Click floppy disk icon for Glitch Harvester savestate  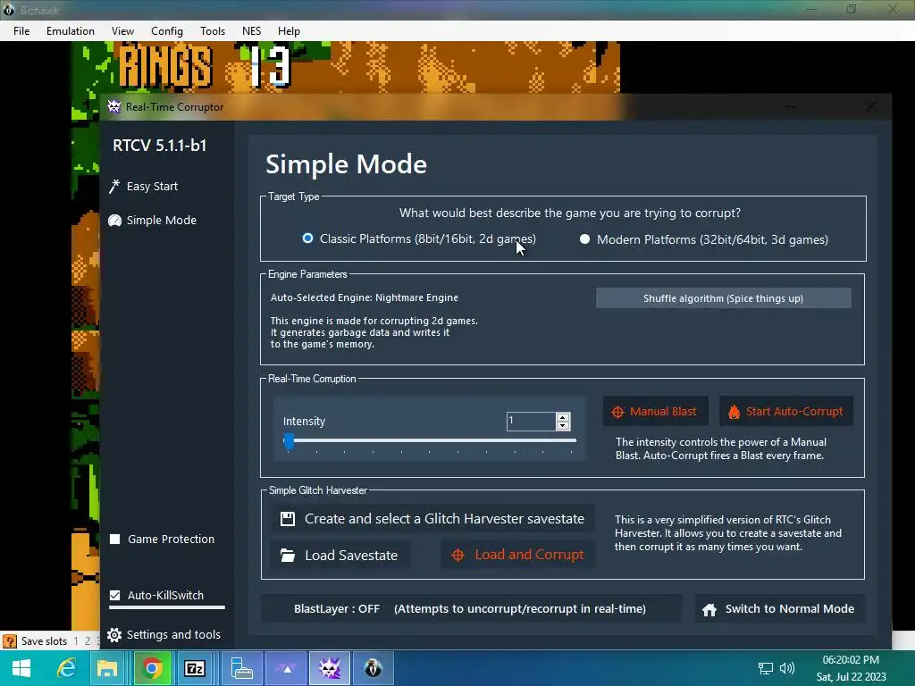click(x=288, y=519)
